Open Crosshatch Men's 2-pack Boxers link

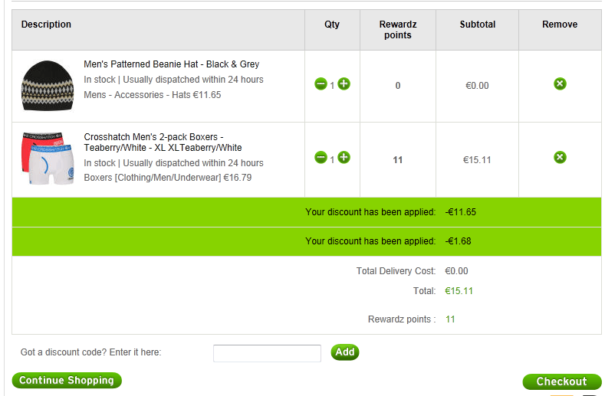[163, 142]
